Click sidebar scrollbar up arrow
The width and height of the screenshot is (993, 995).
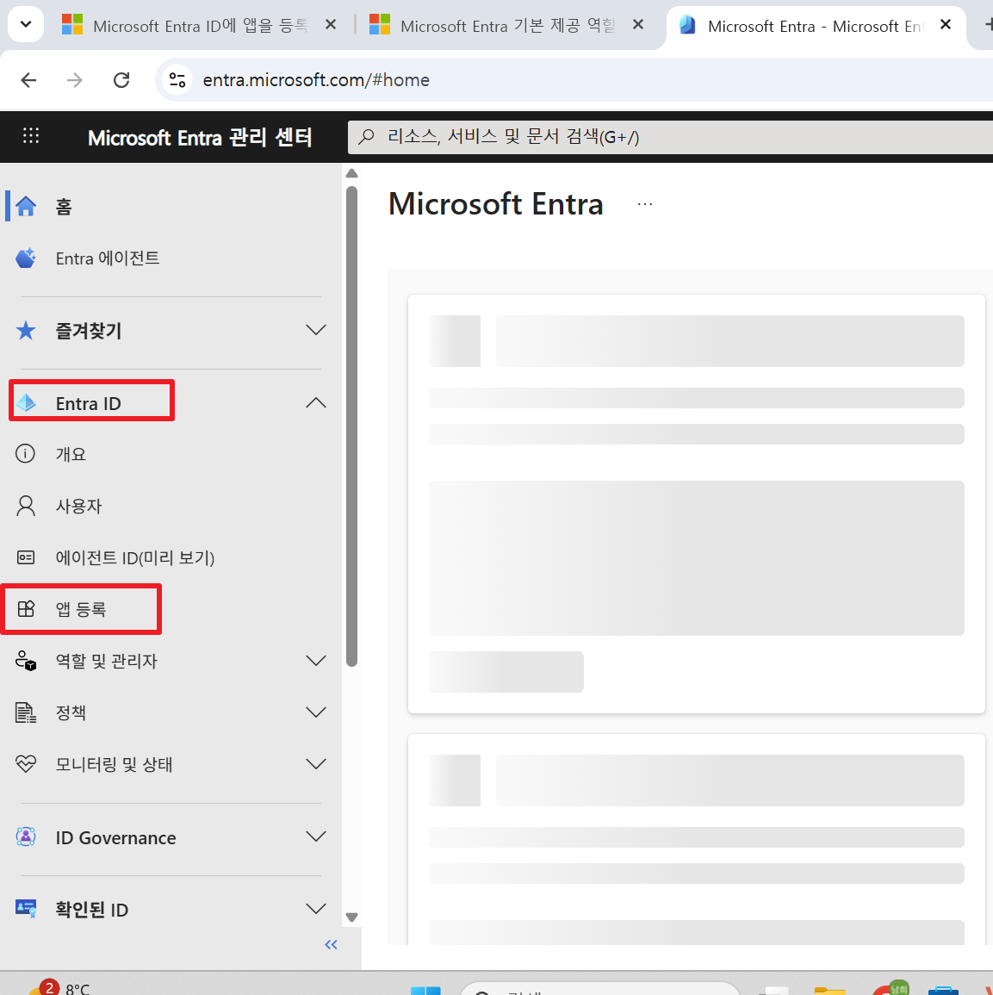[351, 173]
